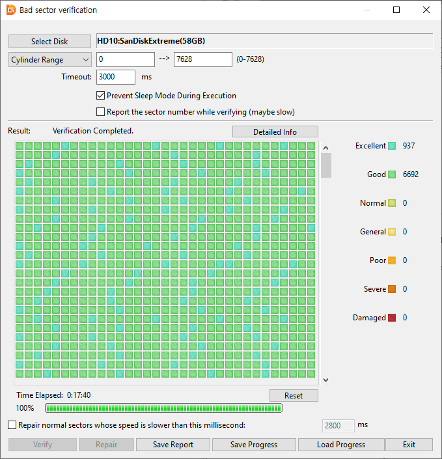
Task: Click the Damaged legend color swatch
Action: click(392, 318)
